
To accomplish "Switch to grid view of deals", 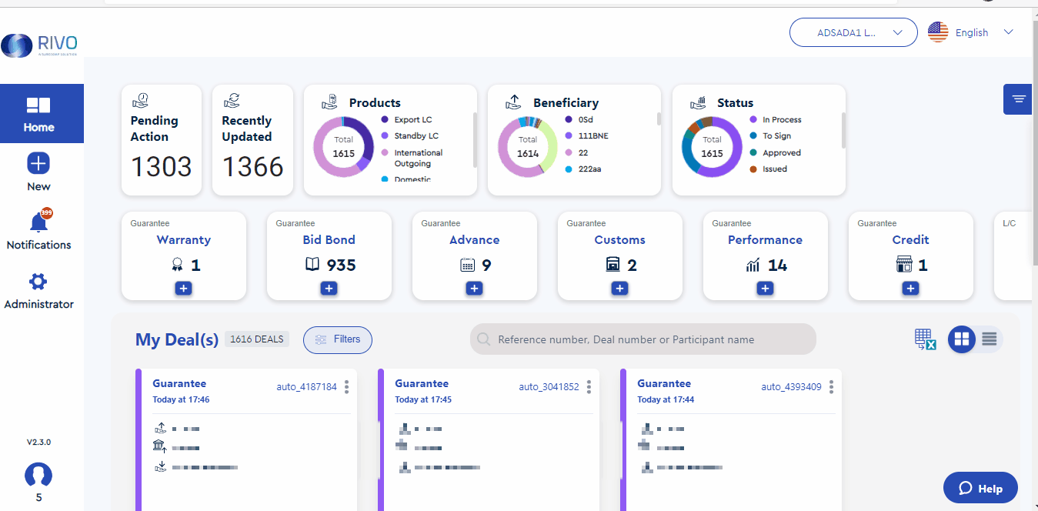I will coord(962,339).
